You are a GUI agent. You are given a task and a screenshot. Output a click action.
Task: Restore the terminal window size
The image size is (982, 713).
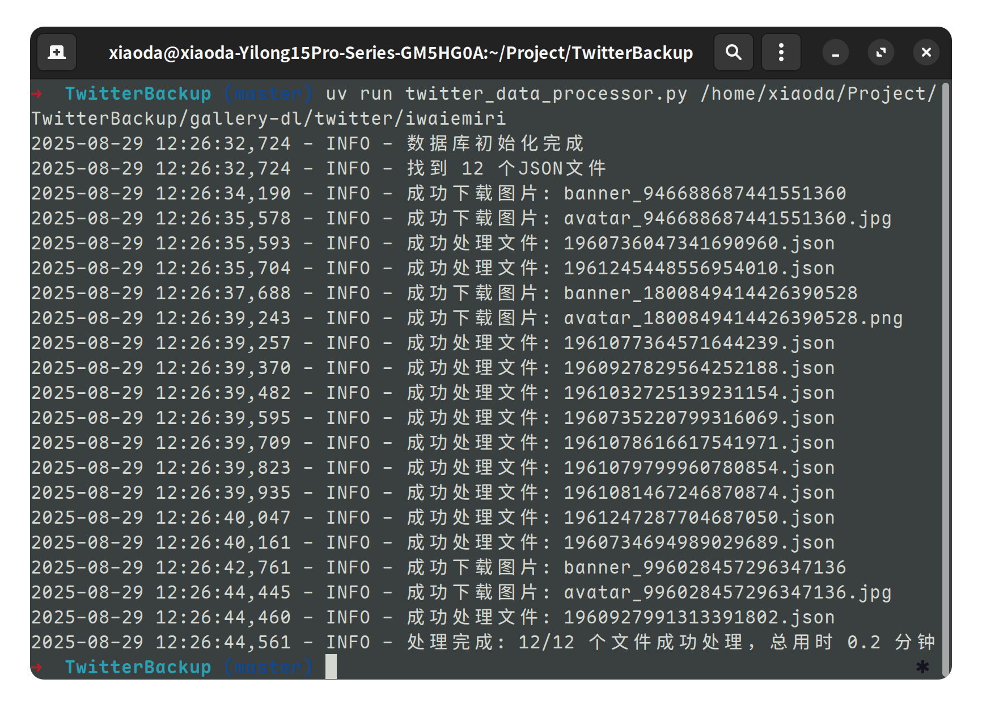point(881,53)
